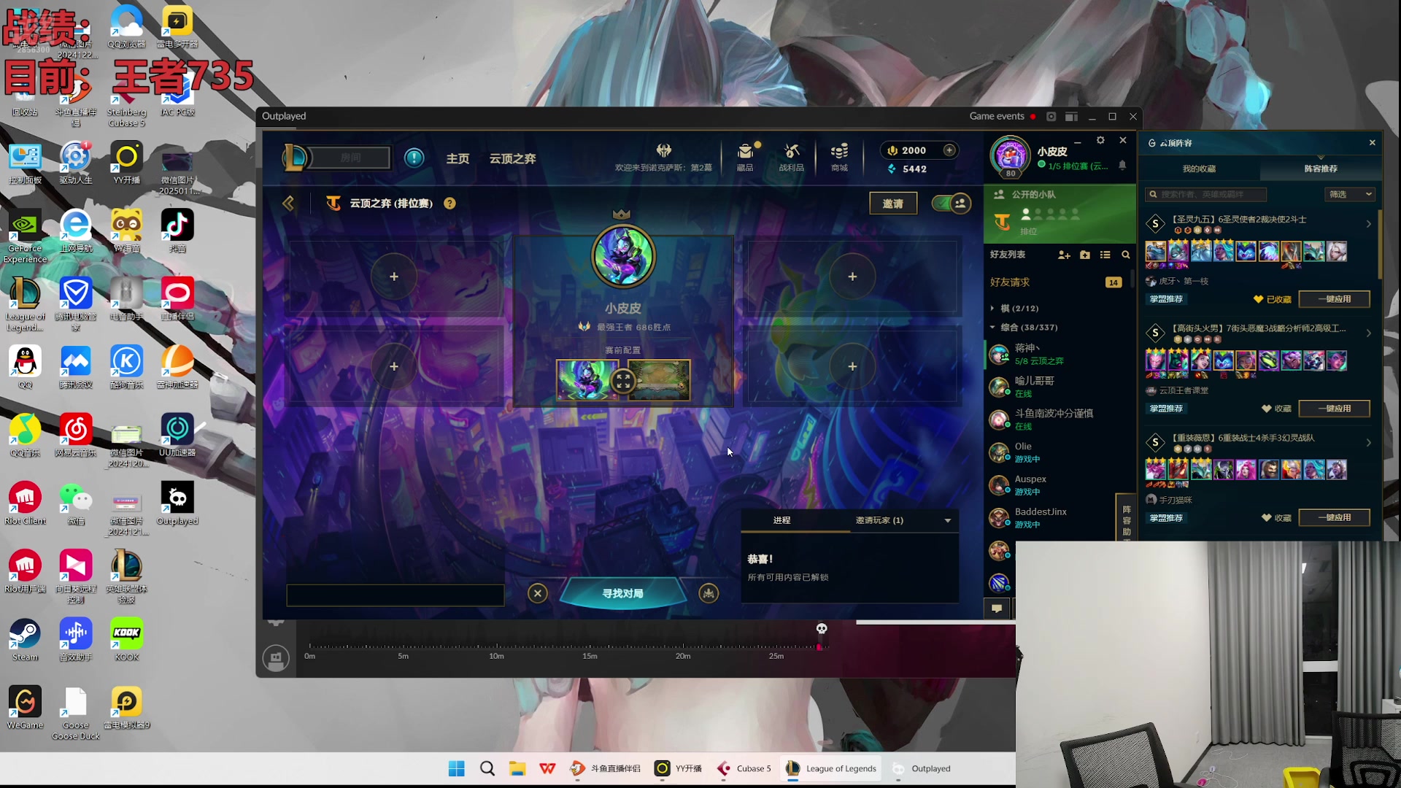This screenshot has width=1401, height=788.
Task: Open friends list view options icon
Action: click(1105, 255)
